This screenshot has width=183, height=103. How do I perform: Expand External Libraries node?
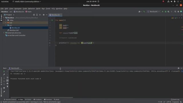click(4, 33)
